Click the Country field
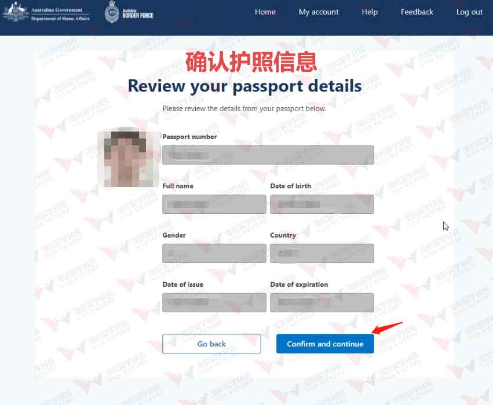 tap(322, 253)
